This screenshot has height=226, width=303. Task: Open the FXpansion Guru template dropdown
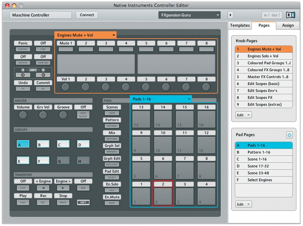[189, 15]
